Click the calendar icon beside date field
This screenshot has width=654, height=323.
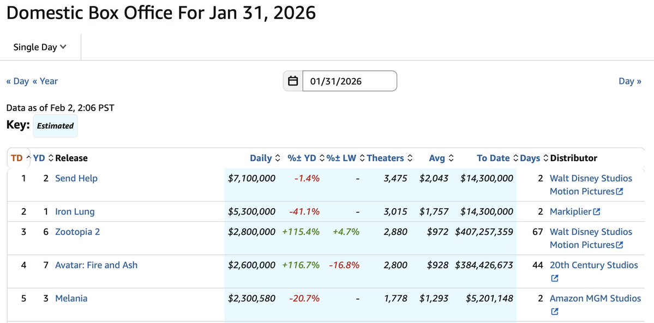click(293, 81)
